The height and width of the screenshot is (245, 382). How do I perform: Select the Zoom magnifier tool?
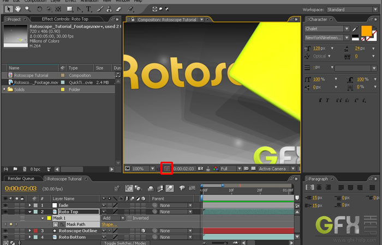pyautogui.click(x=27, y=9)
